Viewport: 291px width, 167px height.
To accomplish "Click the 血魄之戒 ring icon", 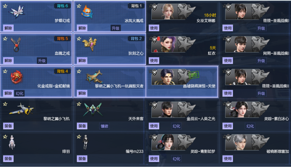I will point(16,44).
